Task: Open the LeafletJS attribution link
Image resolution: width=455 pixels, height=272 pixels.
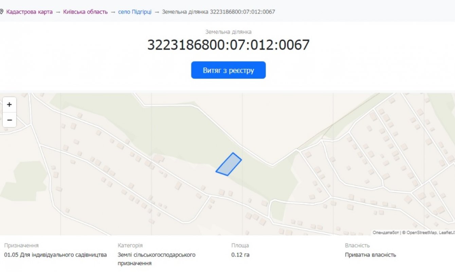Action: pos(447,233)
